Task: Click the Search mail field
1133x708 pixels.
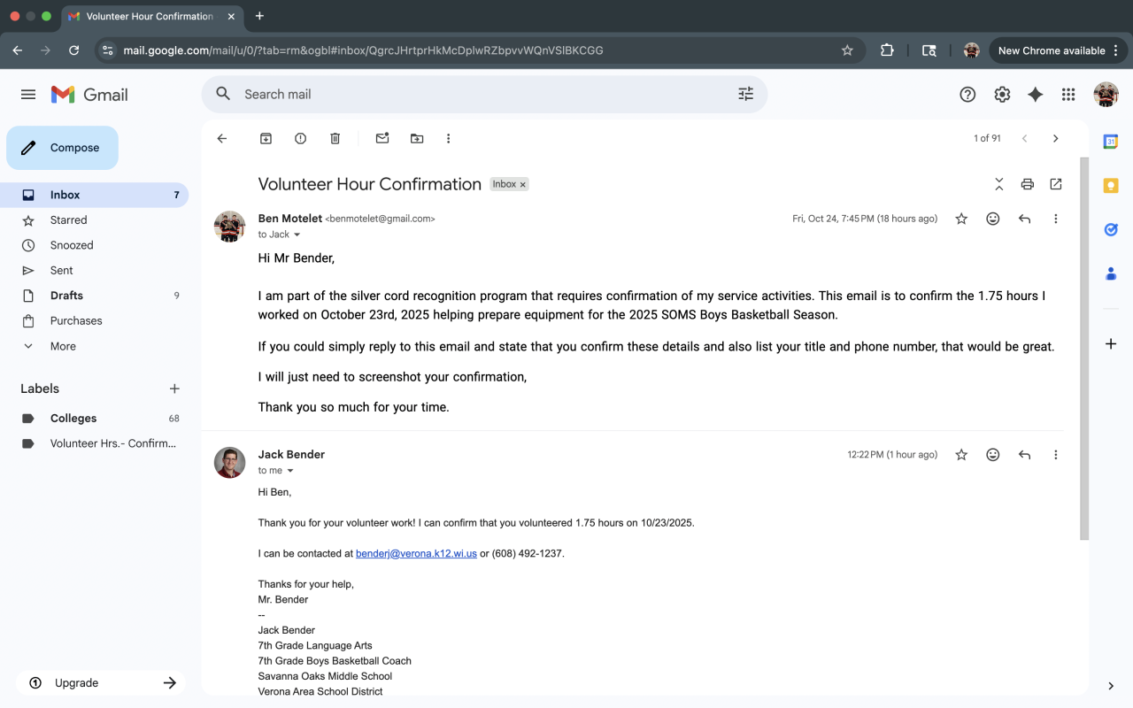Action: point(478,94)
